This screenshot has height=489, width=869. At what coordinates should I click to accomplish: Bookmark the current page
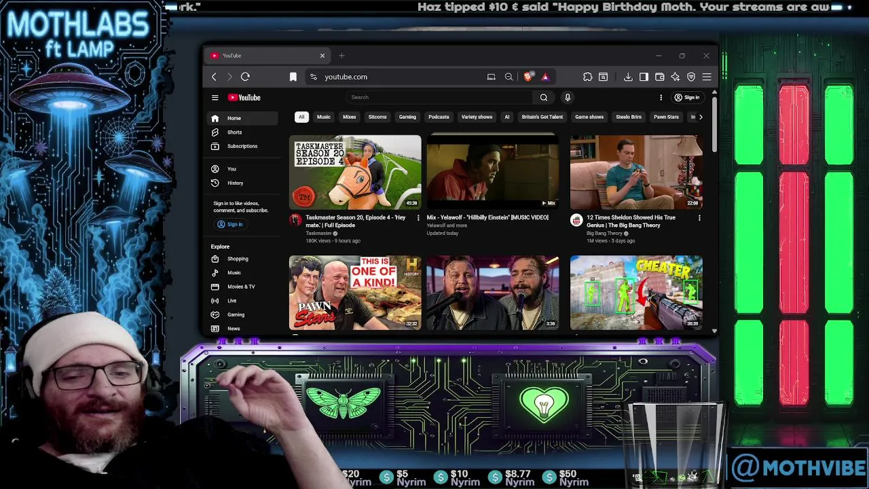[293, 77]
